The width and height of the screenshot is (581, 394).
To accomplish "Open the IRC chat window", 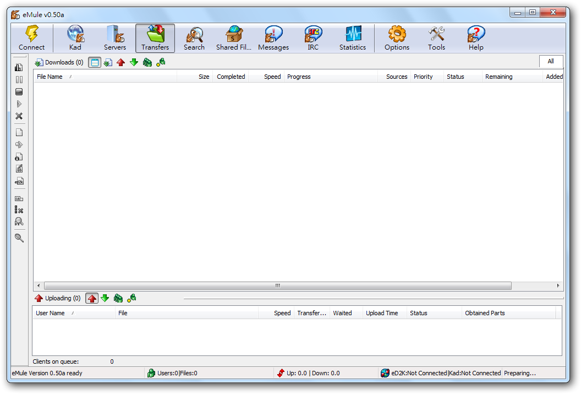I will click(313, 37).
